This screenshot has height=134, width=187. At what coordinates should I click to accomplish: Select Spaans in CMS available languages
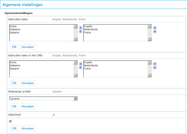click(x=14, y=69)
